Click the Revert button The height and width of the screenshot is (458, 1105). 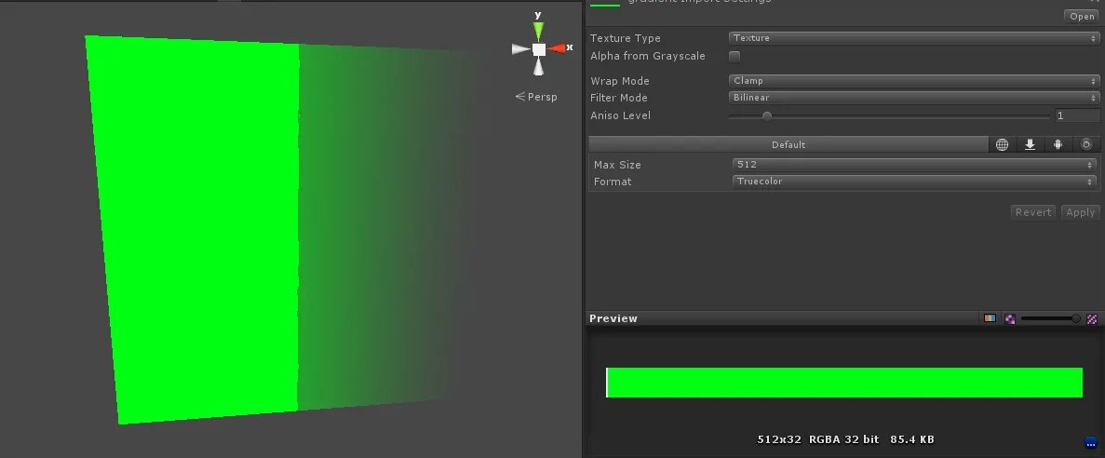[1033, 212]
